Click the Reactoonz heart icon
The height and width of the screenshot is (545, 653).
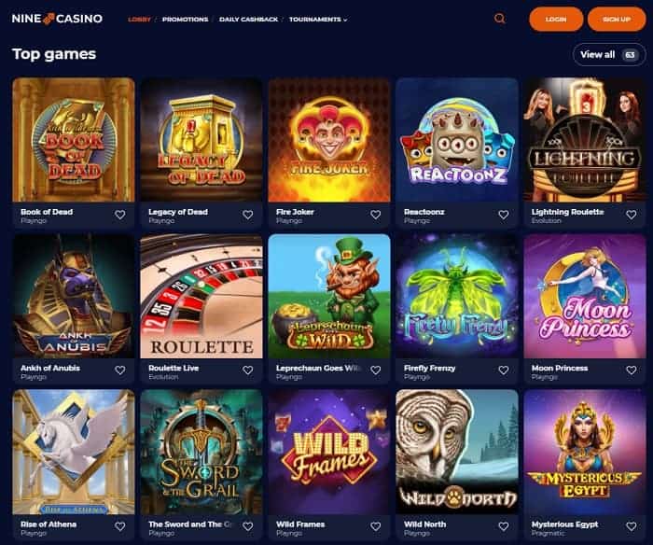coord(504,215)
